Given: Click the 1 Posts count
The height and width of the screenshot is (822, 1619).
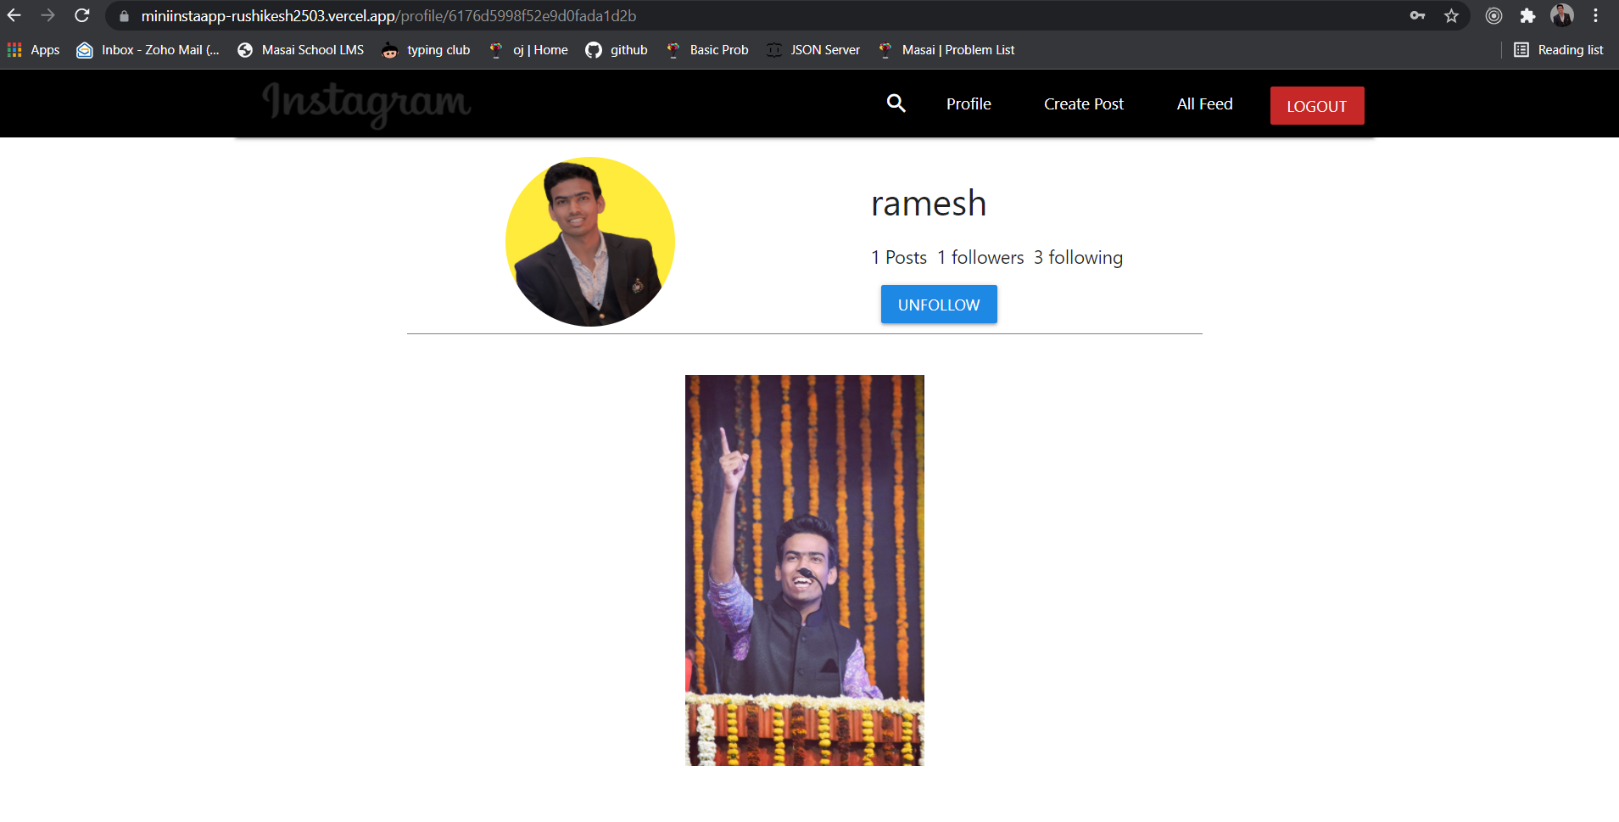Looking at the screenshot, I should 899,257.
